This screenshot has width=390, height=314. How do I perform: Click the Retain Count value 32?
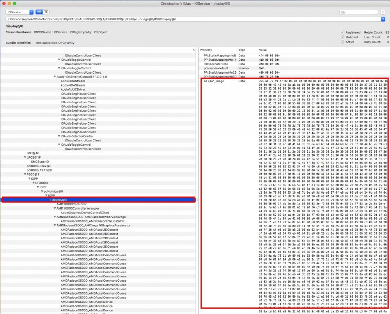point(387,32)
